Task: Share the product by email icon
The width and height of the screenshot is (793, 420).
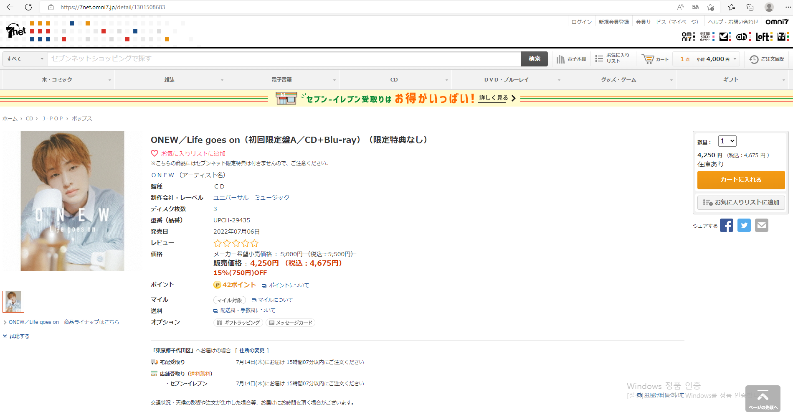Action: [762, 225]
